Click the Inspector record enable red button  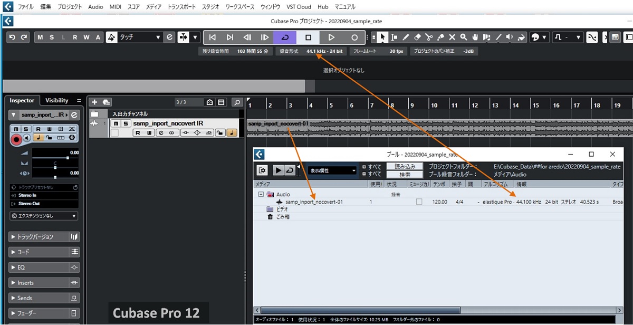click(x=16, y=138)
